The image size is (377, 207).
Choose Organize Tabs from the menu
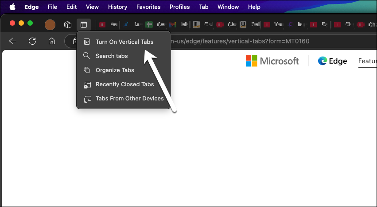124,70
